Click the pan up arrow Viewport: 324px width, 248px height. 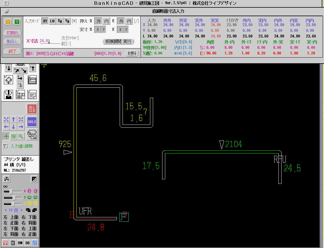(x=13, y=119)
